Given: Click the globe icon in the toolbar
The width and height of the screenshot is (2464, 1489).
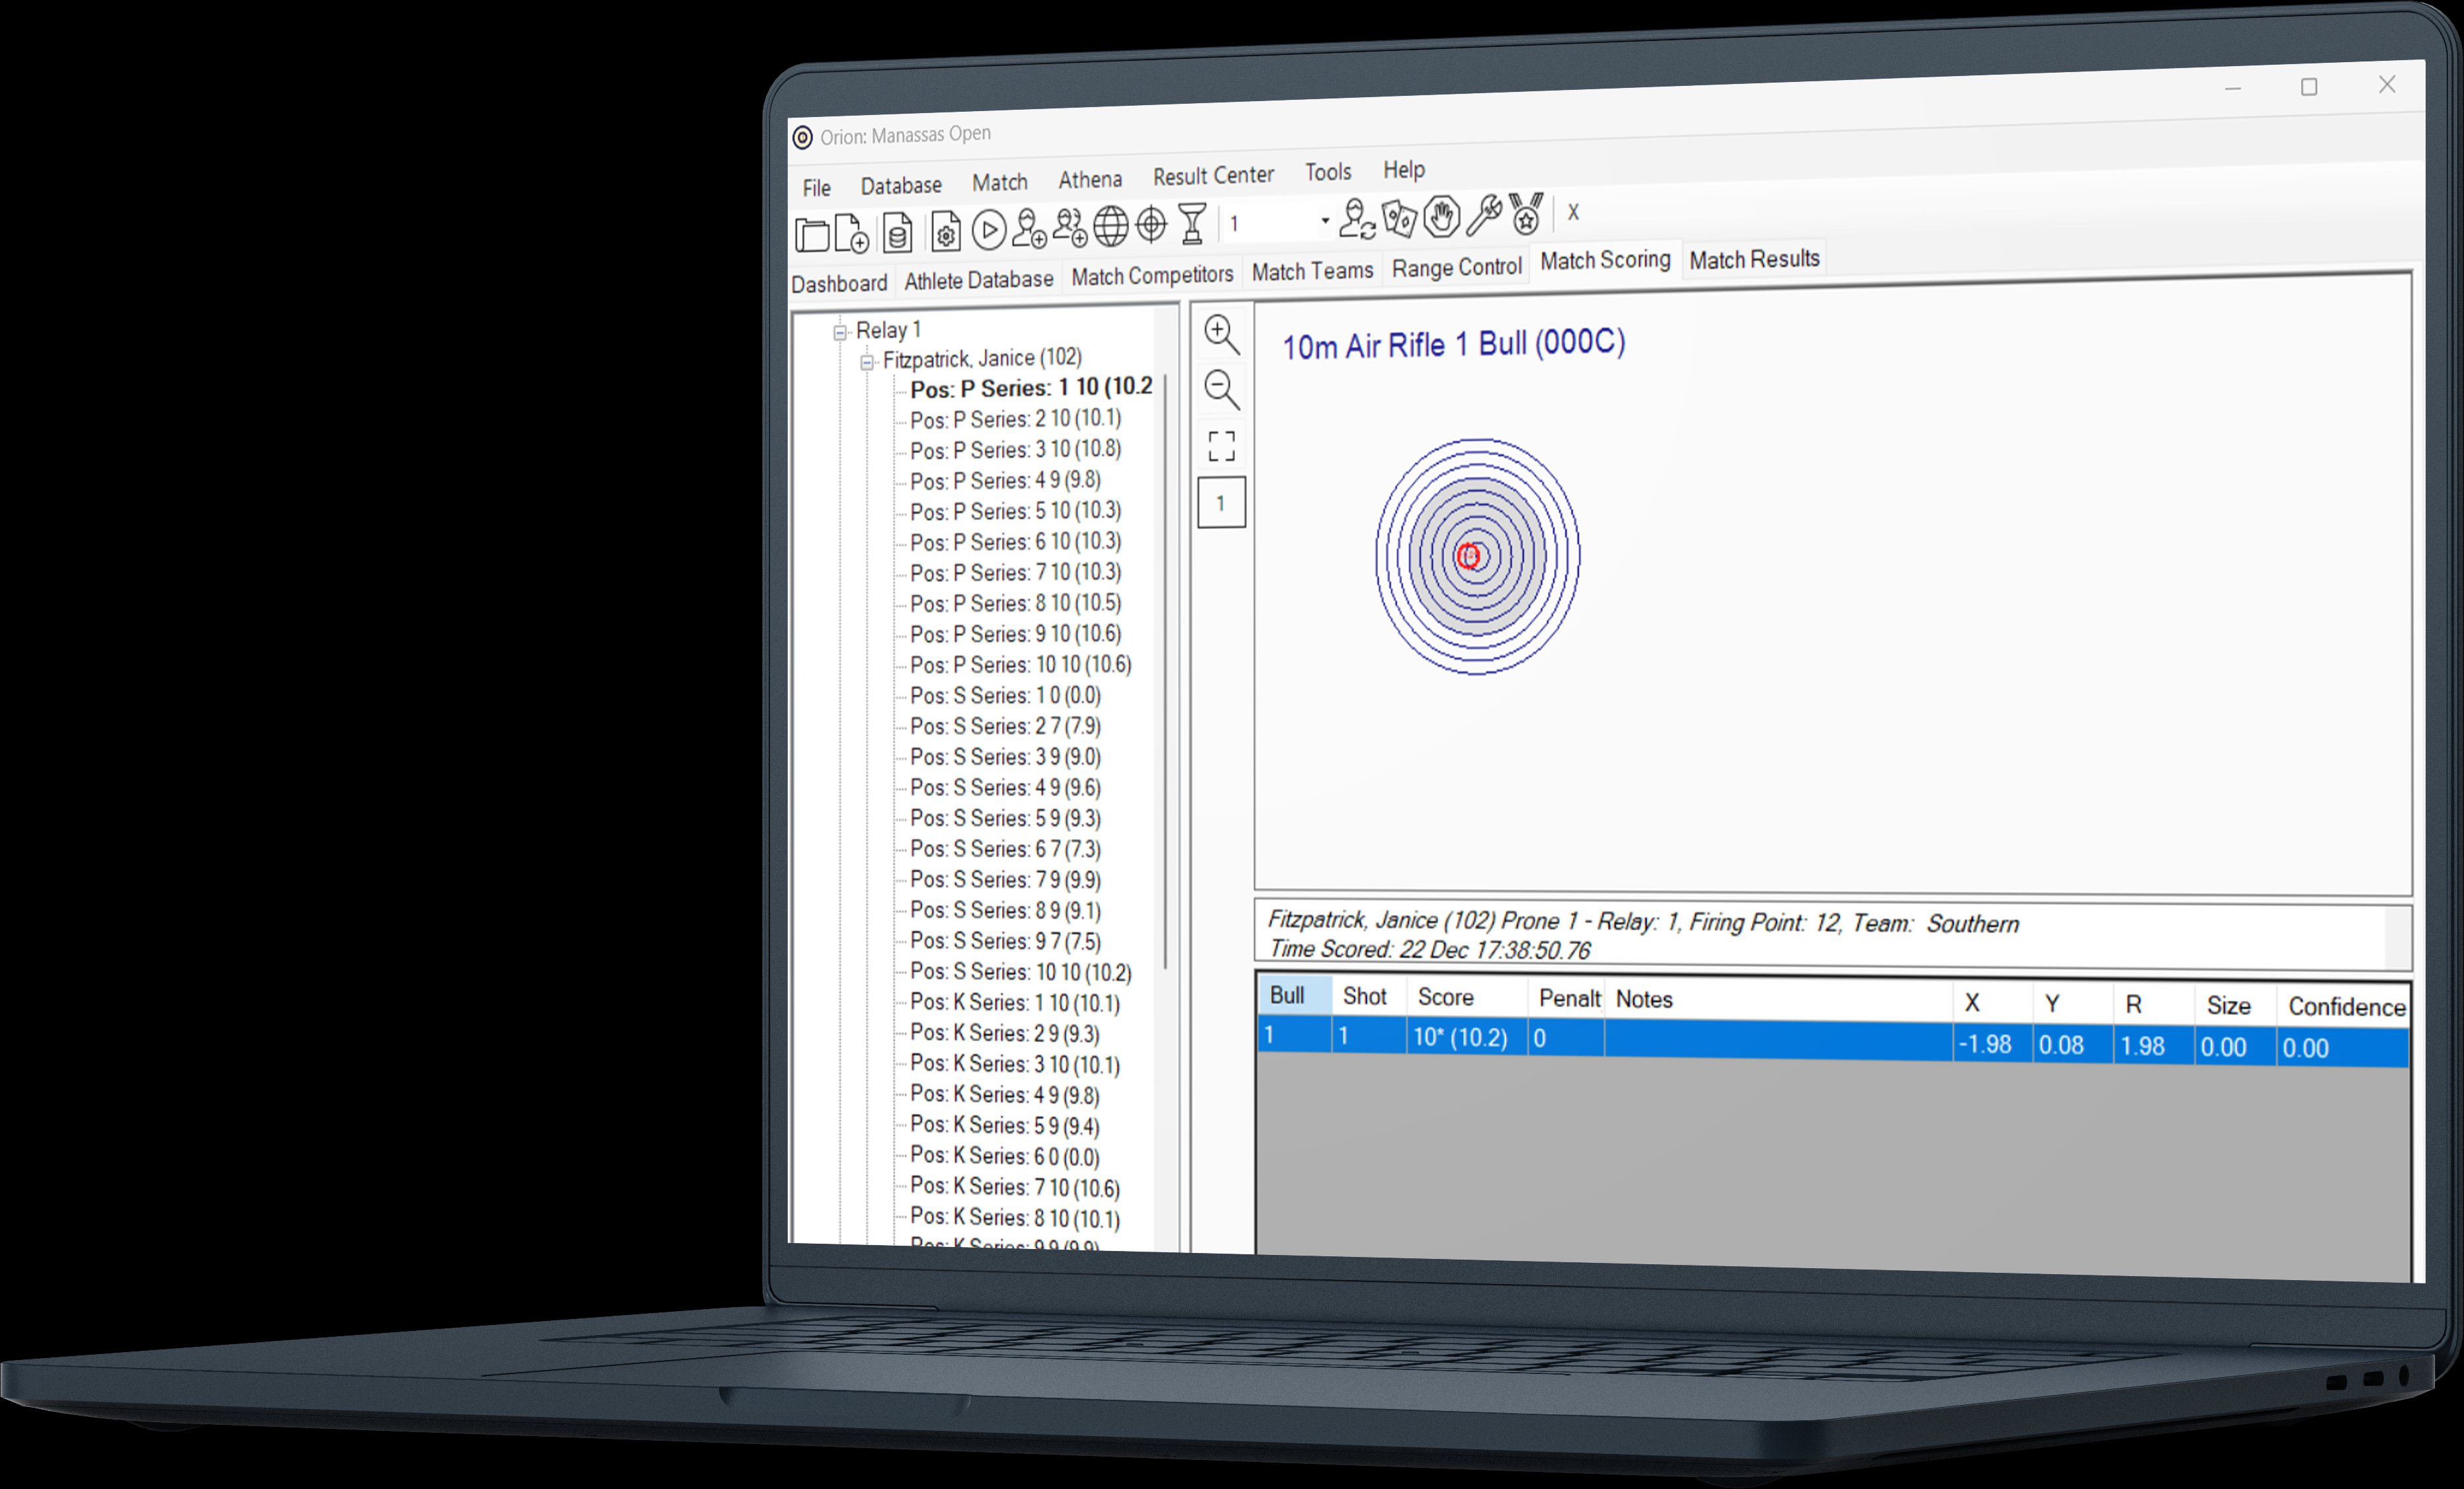Looking at the screenshot, I should point(1111,227).
